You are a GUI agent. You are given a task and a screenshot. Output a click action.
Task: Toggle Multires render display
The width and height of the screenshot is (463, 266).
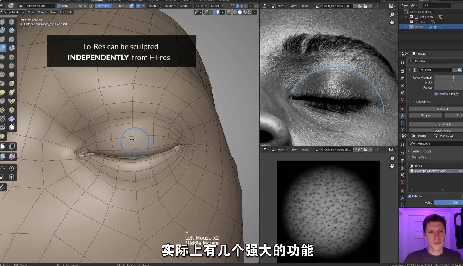click(460, 70)
